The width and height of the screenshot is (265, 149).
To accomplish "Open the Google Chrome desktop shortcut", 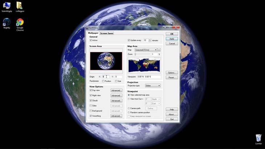I will (20, 23).
